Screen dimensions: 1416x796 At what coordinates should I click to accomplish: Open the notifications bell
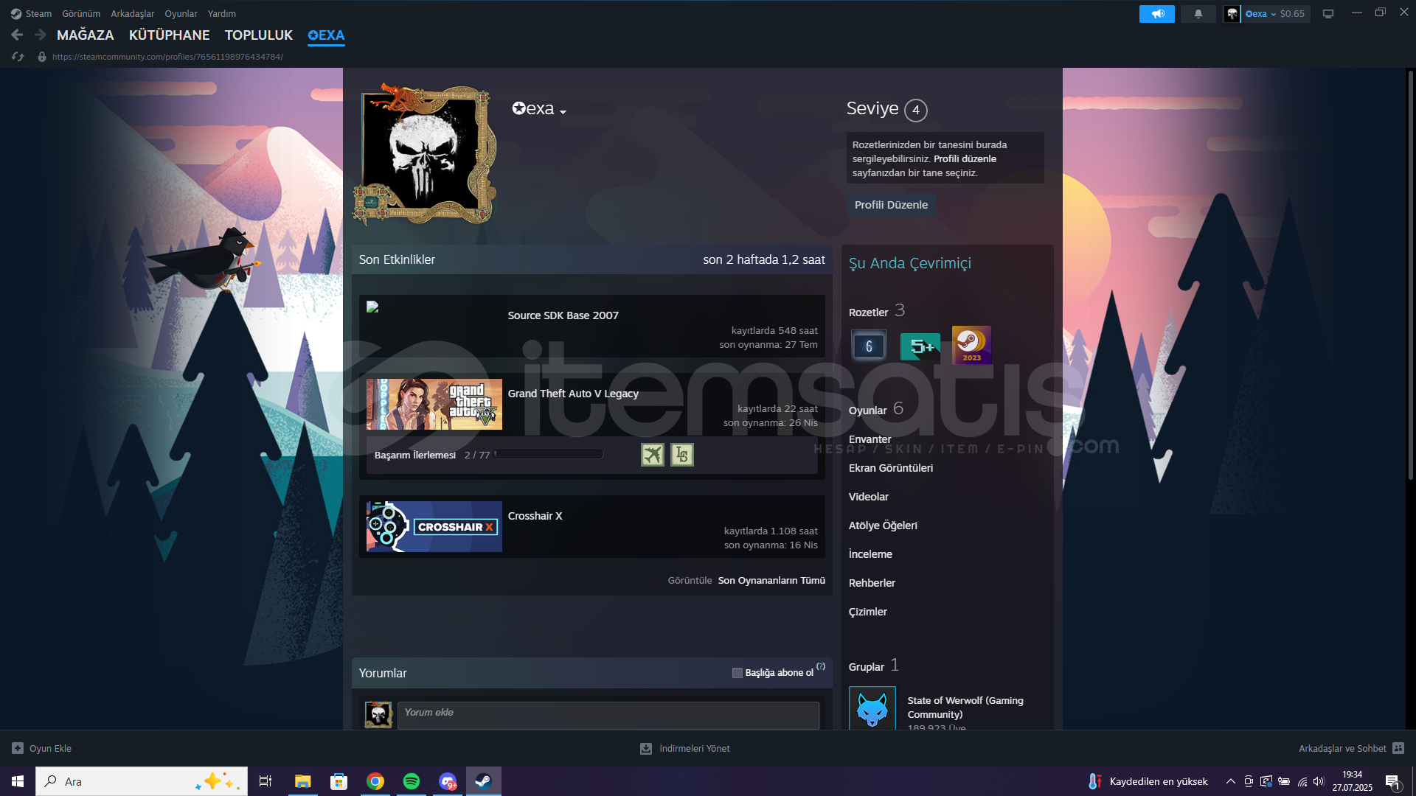click(1198, 14)
